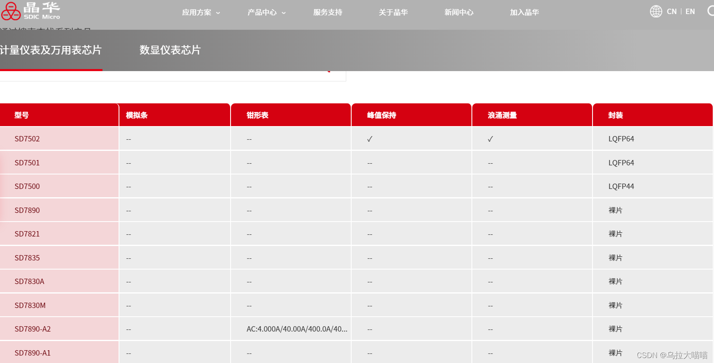This screenshot has width=714, height=363.
Task: Expand the 产品中心 dropdown chevron
Action: tap(284, 13)
